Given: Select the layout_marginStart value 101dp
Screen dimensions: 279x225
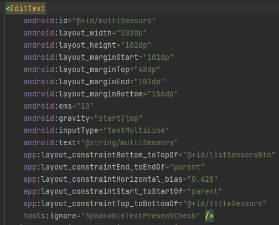Looking at the screenshot, I should click(158, 57).
